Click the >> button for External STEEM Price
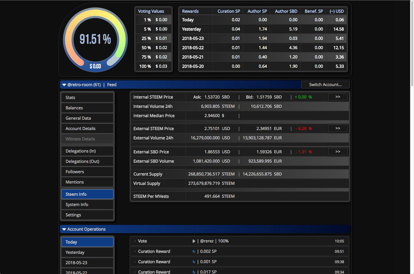The image size is (414, 274). tap(338, 128)
